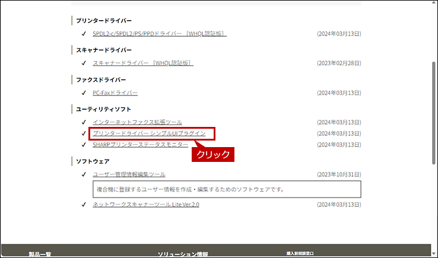Image resolution: width=438 pixels, height=258 pixels.
Task: Click checkmark icon beside SPDL2-c driver
Action: tap(84, 34)
